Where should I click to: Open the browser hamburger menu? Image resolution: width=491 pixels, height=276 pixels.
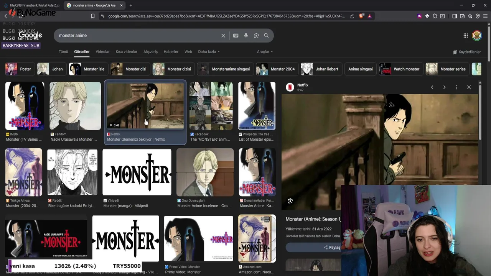[x=485, y=16]
